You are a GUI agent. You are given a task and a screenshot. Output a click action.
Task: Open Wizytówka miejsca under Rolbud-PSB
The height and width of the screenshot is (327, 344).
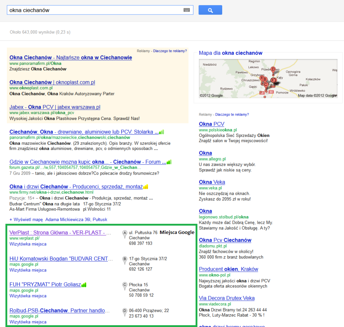point(28,322)
